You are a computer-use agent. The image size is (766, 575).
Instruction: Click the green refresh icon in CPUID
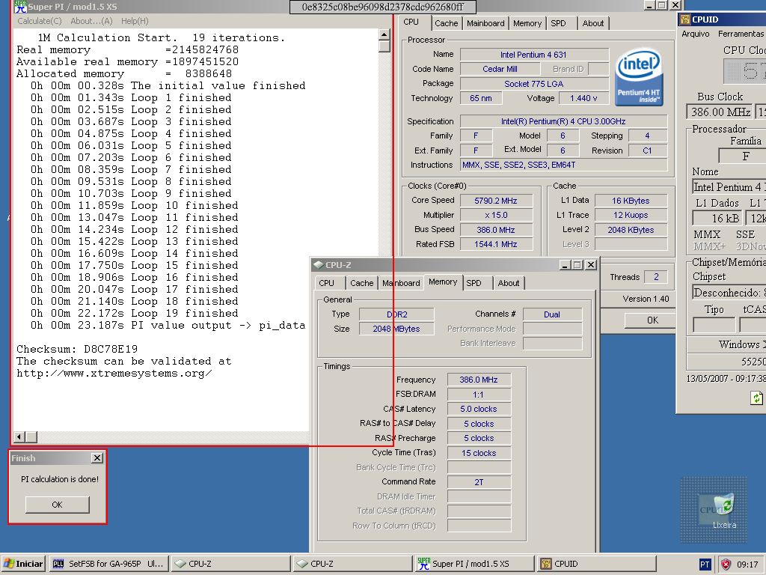click(756, 398)
